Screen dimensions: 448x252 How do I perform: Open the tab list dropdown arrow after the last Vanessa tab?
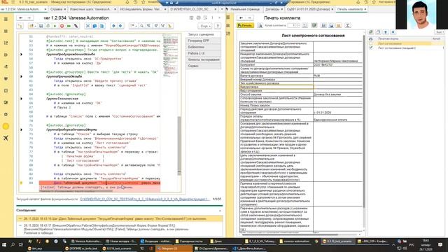coord(222,9)
